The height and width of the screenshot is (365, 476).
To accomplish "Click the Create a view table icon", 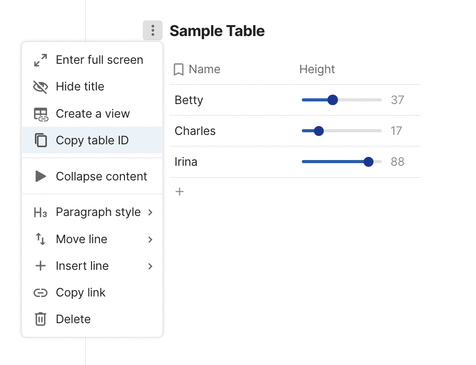I will click(x=40, y=114).
